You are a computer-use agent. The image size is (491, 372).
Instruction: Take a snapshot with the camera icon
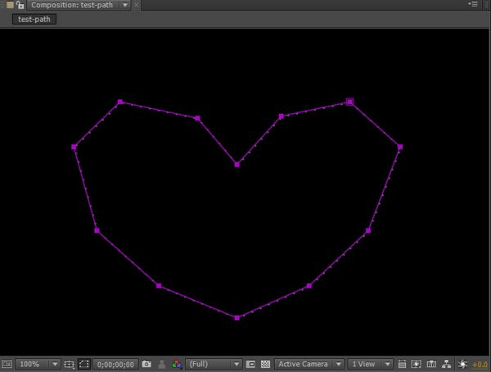146,364
